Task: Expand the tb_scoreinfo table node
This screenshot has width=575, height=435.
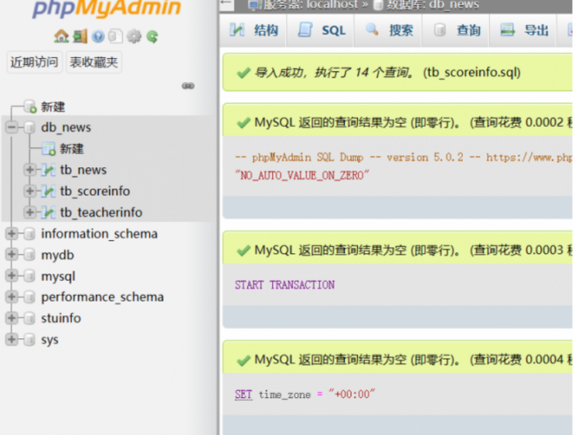Action: pos(30,191)
